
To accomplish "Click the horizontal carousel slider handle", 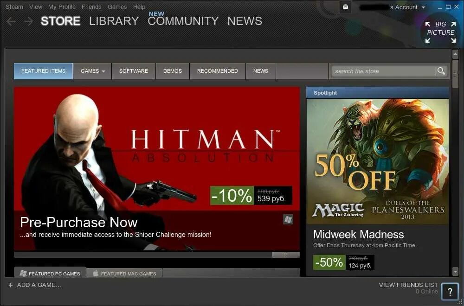I will 285,255.
